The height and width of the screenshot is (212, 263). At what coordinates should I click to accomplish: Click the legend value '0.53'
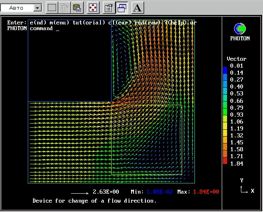(x=236, y=93)
